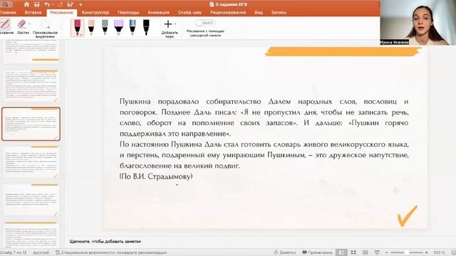Switch to the Анимация tab
Screen dimensions: 456x256
(x=158, y=13)
